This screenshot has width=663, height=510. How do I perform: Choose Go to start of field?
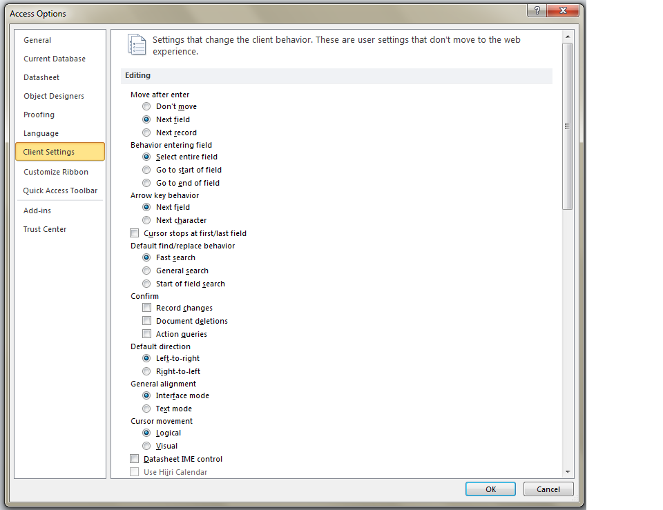click(146, 170)
